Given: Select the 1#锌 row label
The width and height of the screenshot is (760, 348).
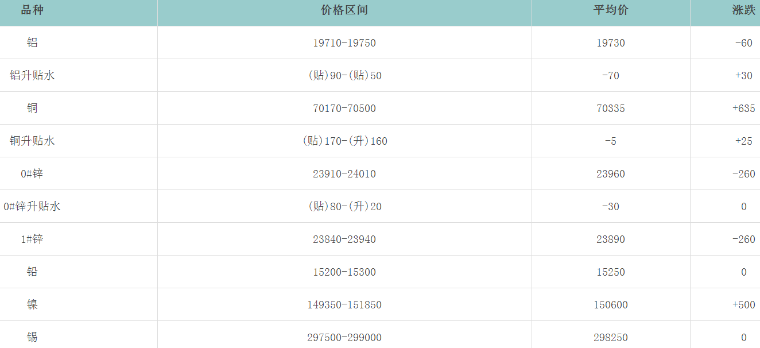Looking at the screenshot, I should click(32, 239).
